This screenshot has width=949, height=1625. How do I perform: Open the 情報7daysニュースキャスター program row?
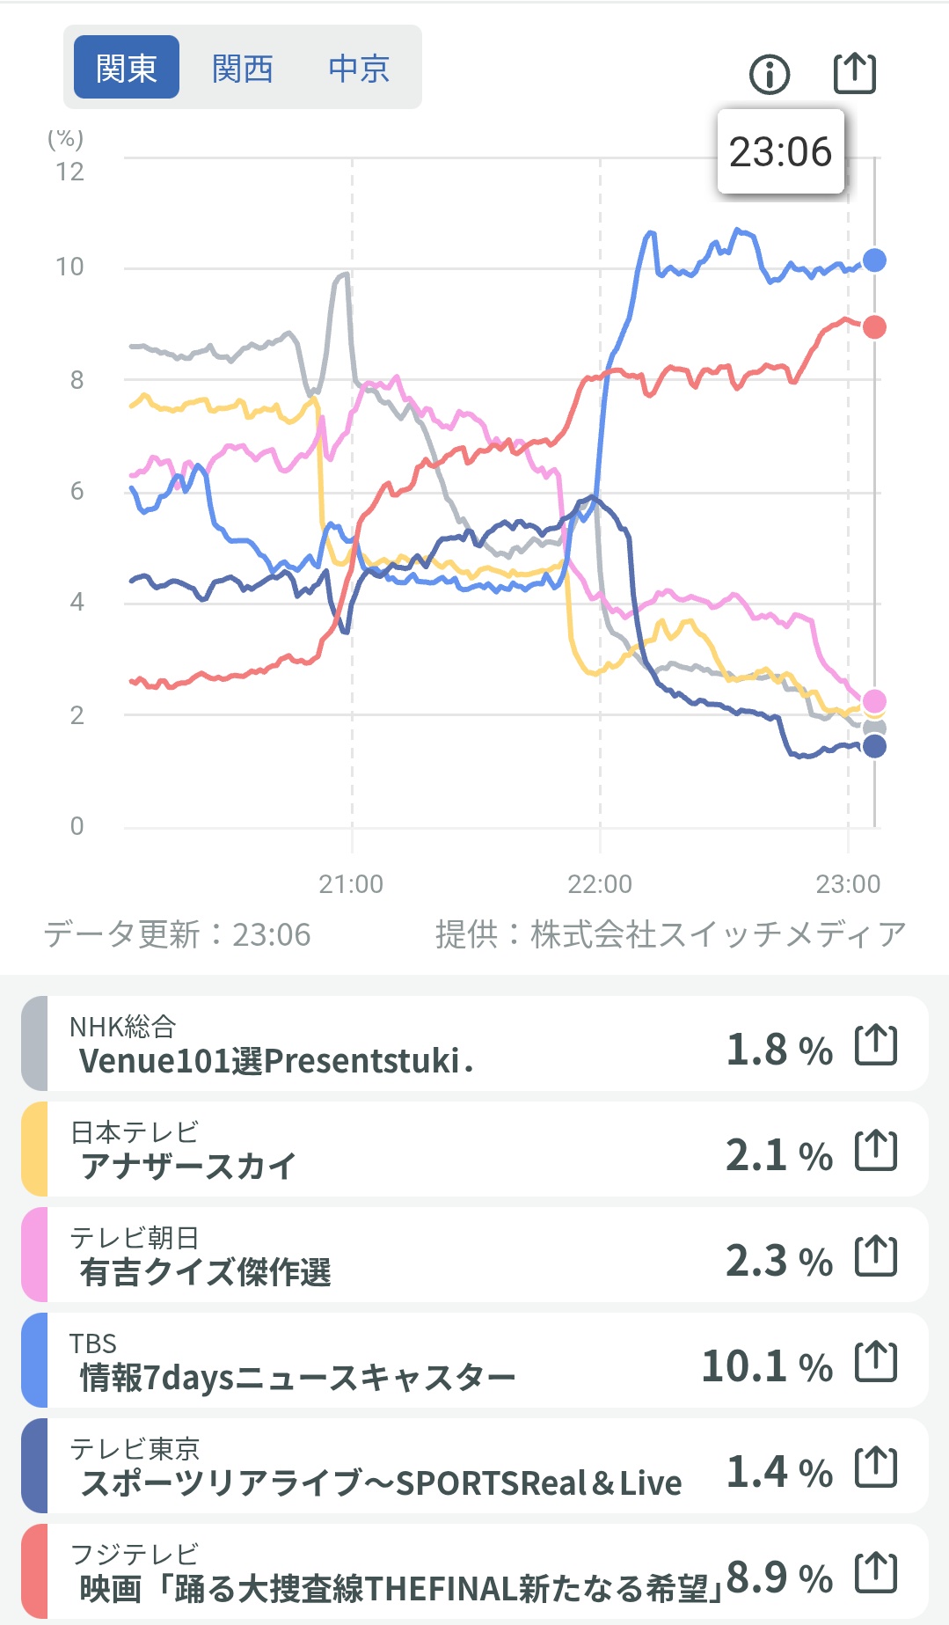(x=475, y=1361)
